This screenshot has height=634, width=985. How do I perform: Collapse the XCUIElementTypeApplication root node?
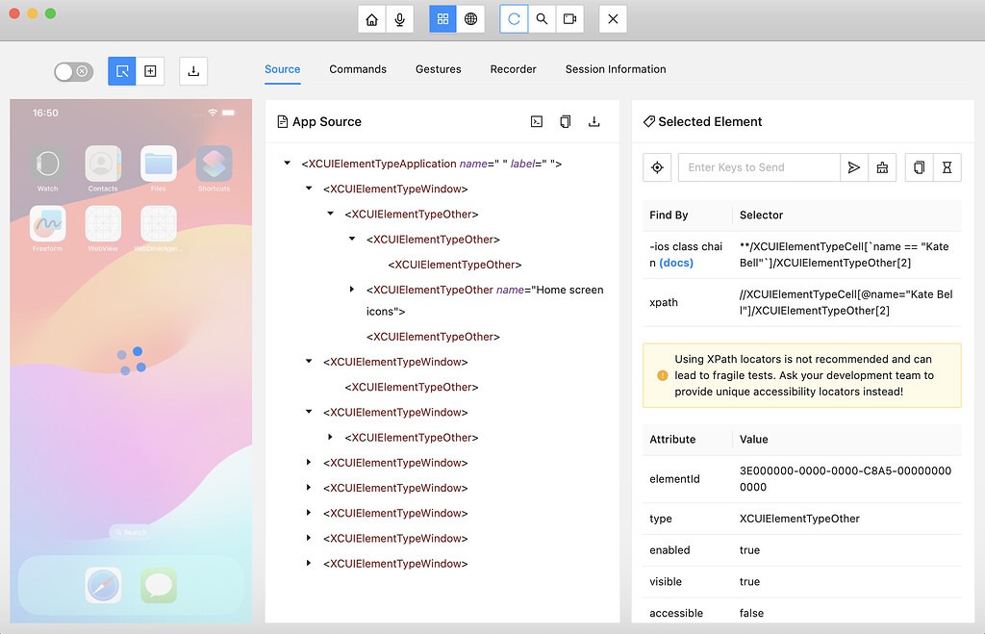tap(287, 163)
